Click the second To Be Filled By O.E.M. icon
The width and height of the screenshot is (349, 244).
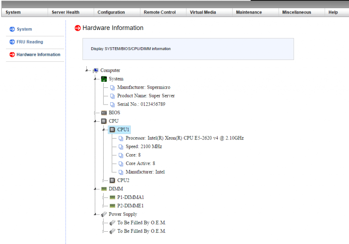pyautogui.click(x=112, y=231)
